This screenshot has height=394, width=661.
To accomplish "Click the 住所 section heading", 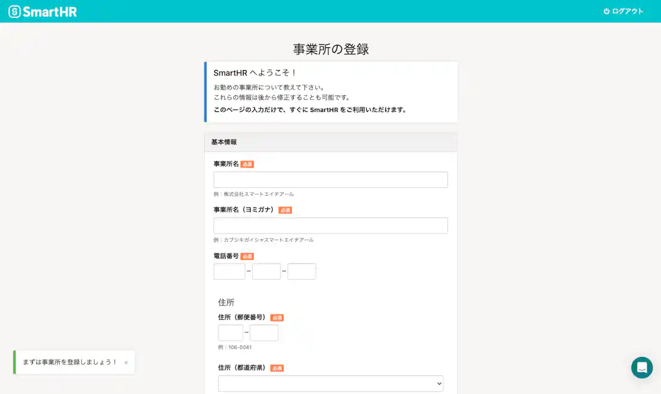I will 226,302.
